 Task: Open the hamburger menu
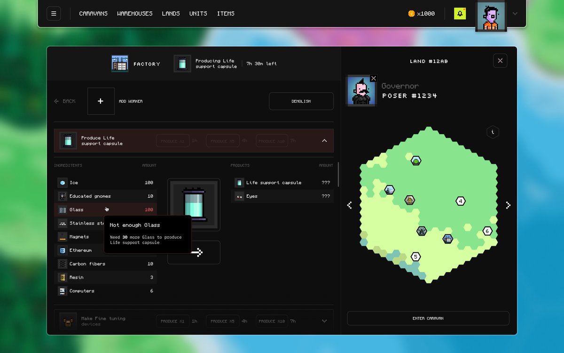point(54,14)
